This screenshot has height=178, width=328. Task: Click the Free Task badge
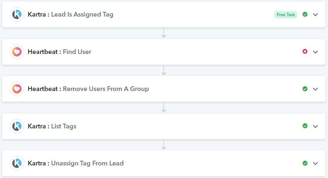pos(286,15)
